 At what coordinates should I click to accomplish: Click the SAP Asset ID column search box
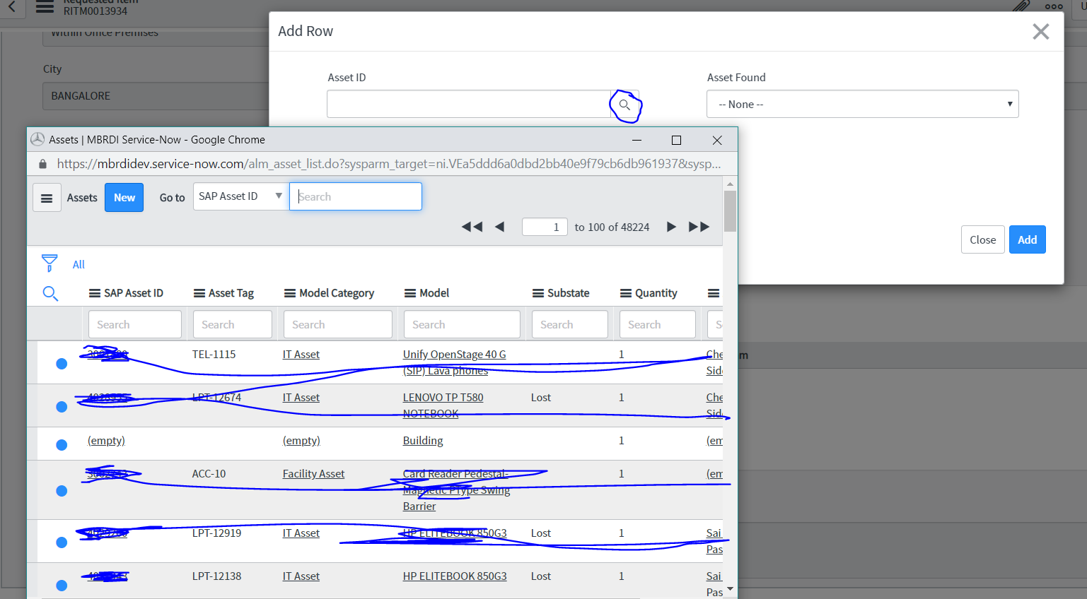click(x=135, y=324)
